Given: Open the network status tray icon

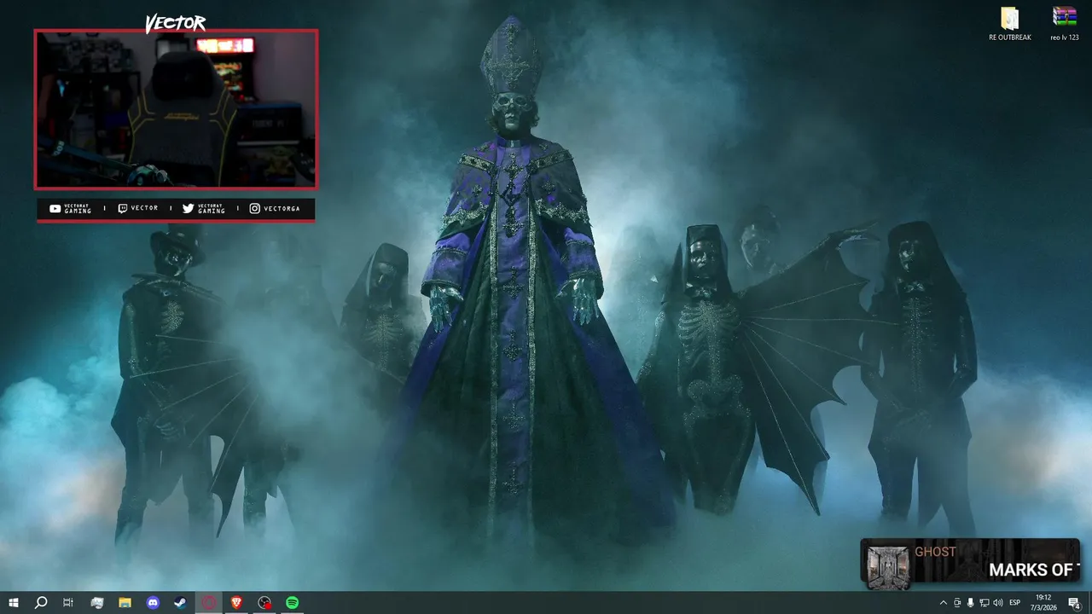Looking at the screenshot, I should [985, 603].
